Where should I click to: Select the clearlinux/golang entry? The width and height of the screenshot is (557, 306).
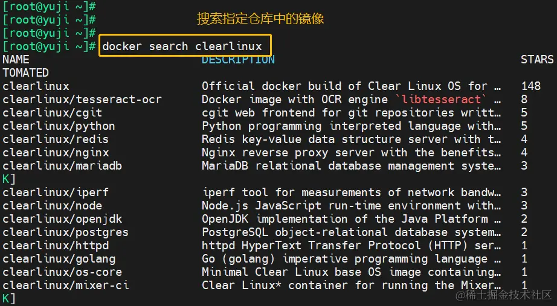(x=59, y=259)
